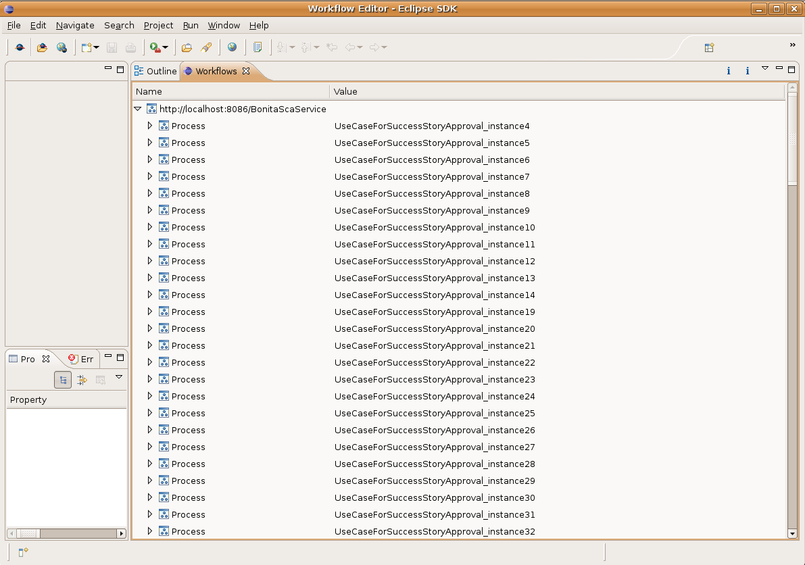Click the Restore Default Value icon
Screen dimensions: 805x565
[101, 380]
